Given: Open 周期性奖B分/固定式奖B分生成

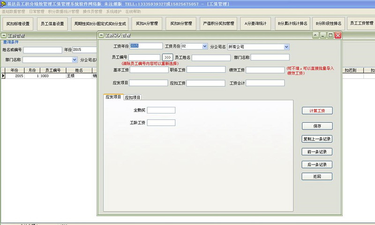Looking at the screenshot, I should coord(100,23).
